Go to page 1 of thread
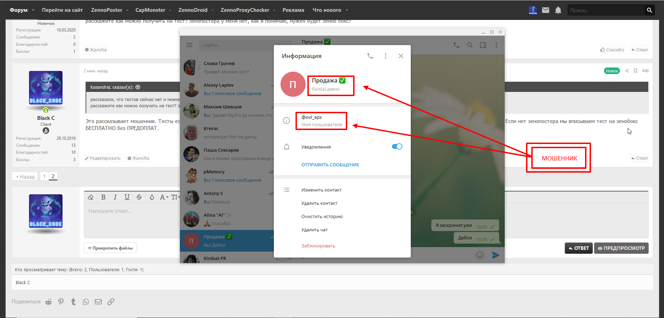This screenshot has width=664, height=318. coord(44,176)
